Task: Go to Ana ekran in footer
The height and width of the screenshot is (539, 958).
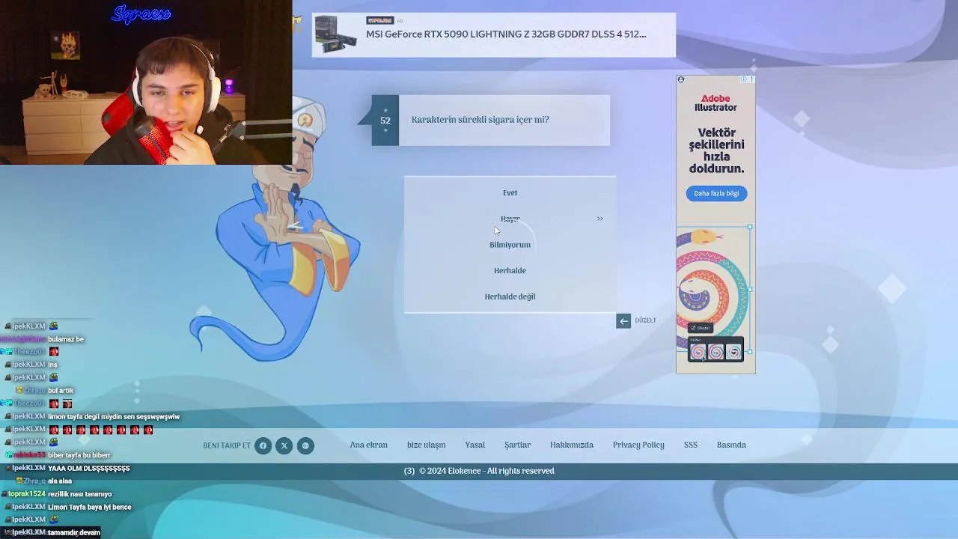Action: click(368, 445)
